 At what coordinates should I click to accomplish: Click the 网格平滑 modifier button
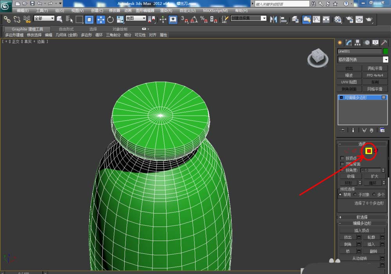(x=375, y=89)
